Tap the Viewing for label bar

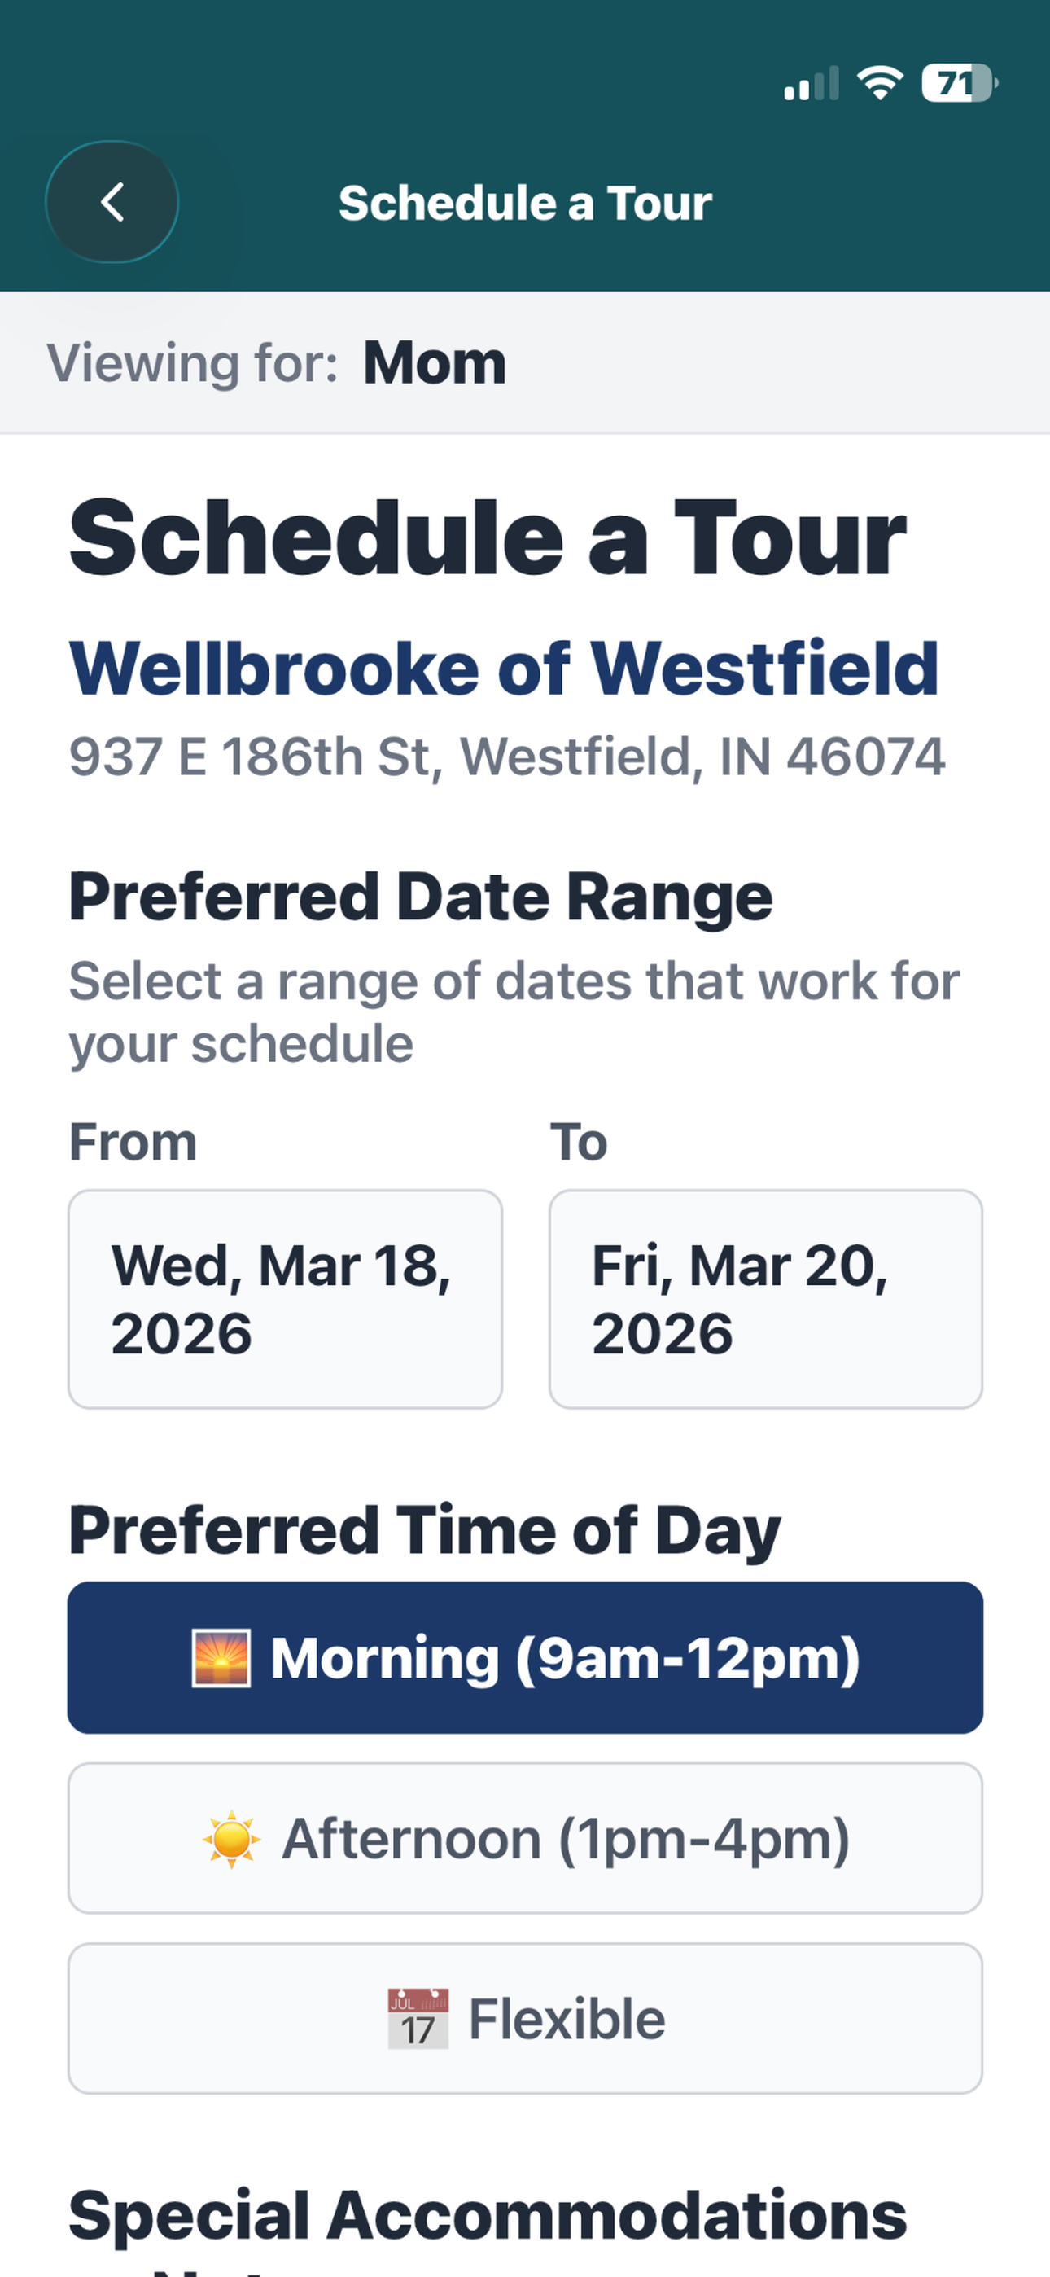tap(192, 363)
